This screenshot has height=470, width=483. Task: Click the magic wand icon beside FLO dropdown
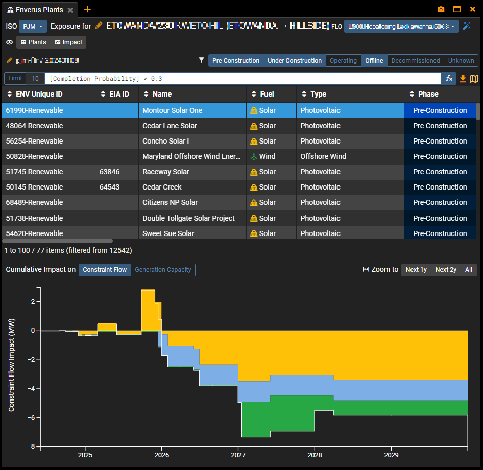466,26
